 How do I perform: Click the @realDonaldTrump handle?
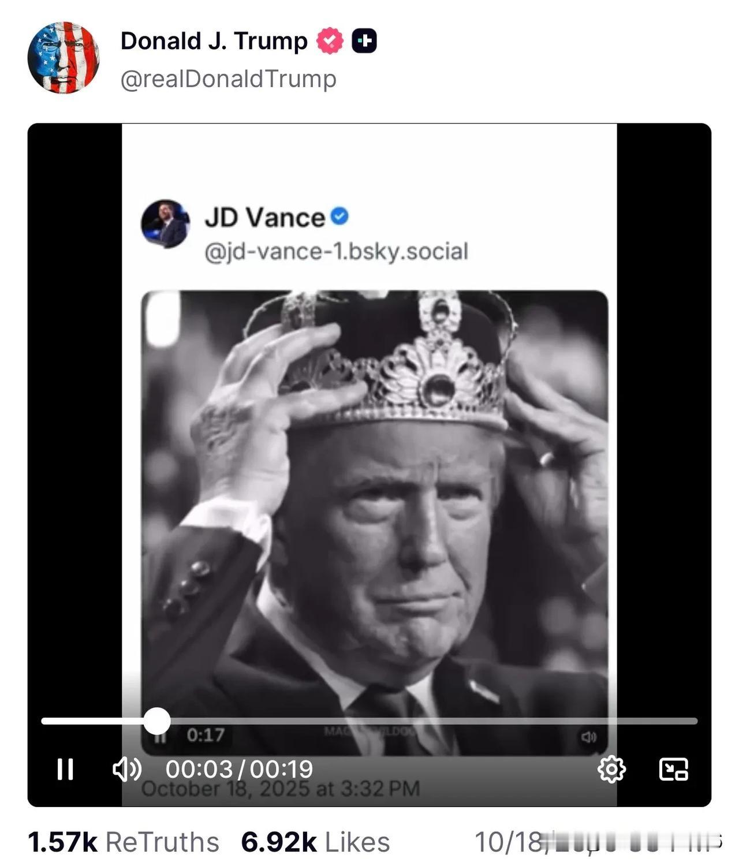228,79
